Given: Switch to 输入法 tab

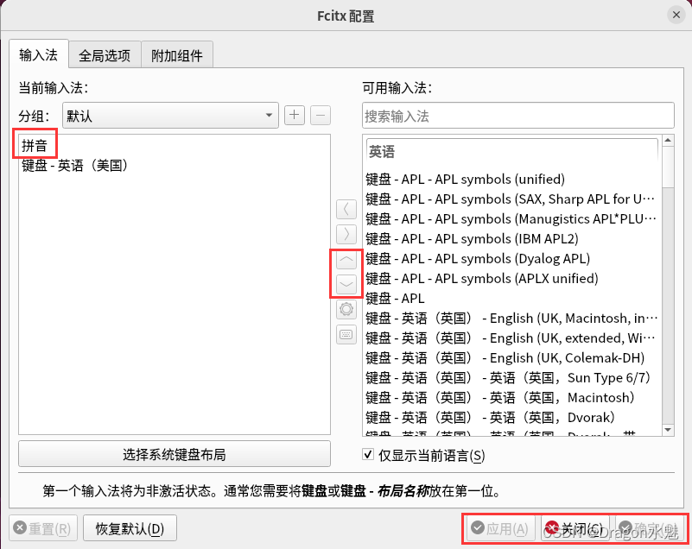Looking at the screenshot, I should coord(38,54).
